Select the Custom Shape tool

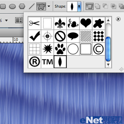point(41,7)
